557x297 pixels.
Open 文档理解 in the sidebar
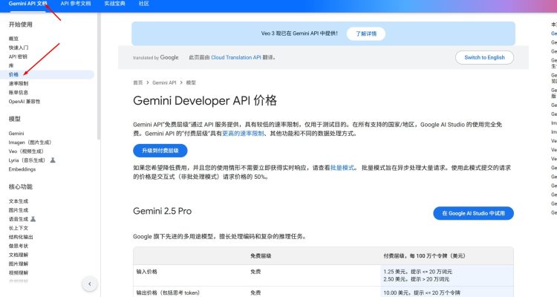coord(19,255)
